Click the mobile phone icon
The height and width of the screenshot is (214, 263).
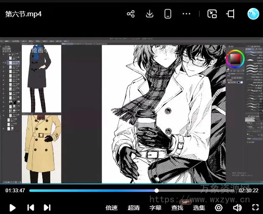[x=168, y=14]
